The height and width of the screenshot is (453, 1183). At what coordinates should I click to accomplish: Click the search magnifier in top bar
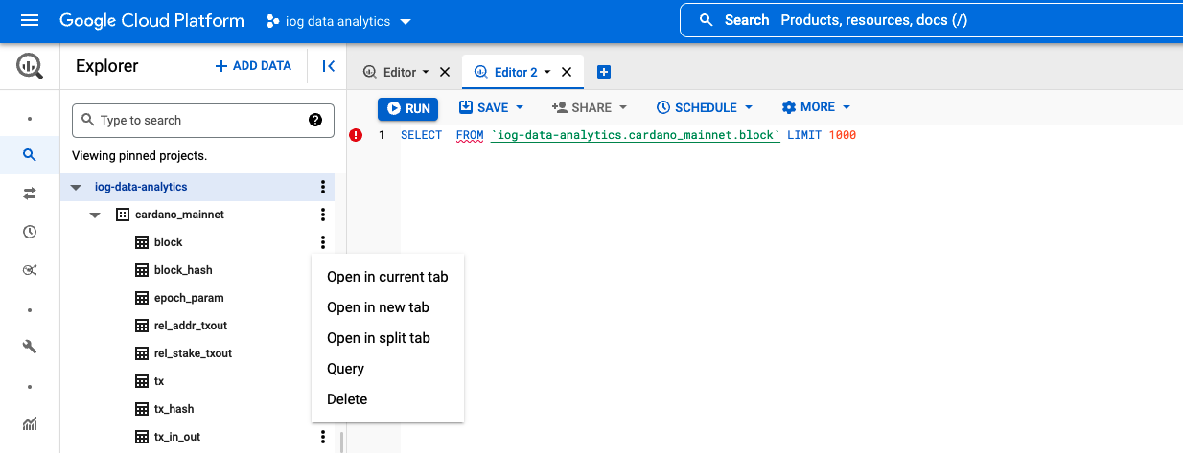coord(706,20)
